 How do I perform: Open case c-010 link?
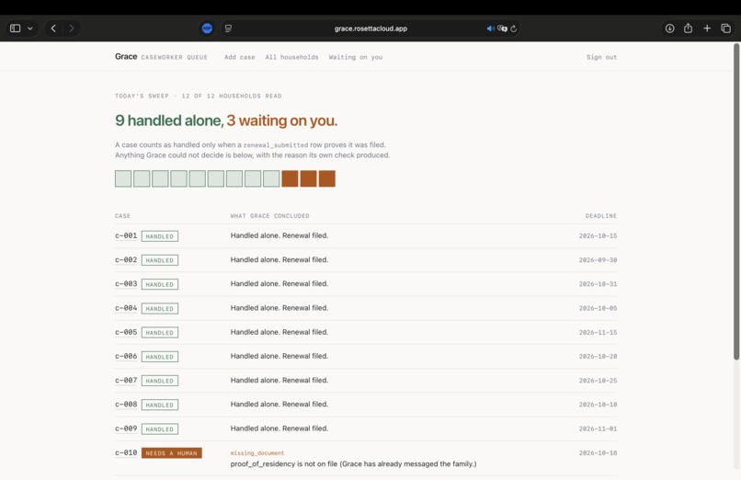(x=126, y=452)
